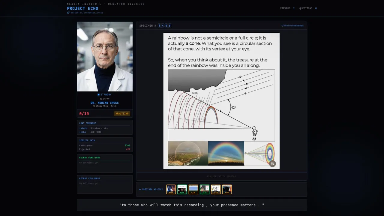This screenshot has height=216, width=384.
Task: Unmute the specimen video sound icon
Action: tap(272, 163)
